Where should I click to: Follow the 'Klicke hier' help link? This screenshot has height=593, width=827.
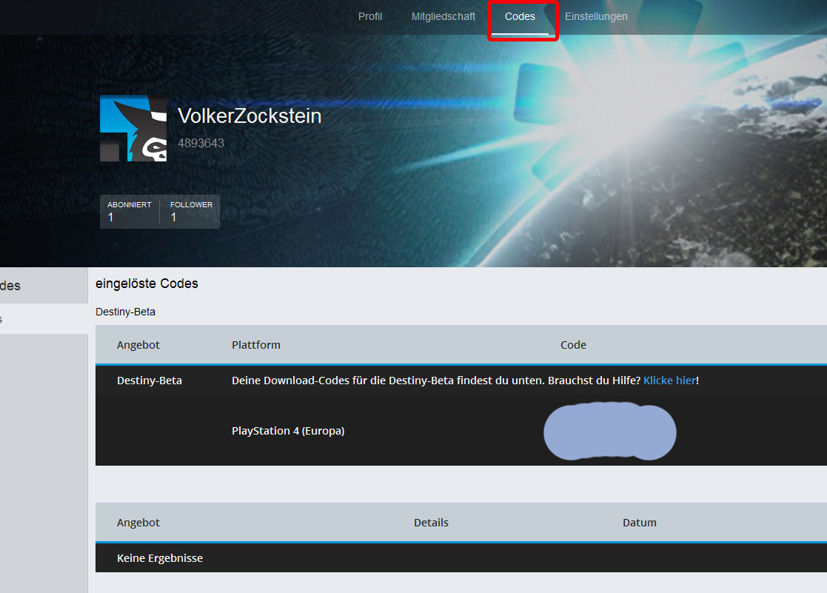pos(669,381)
